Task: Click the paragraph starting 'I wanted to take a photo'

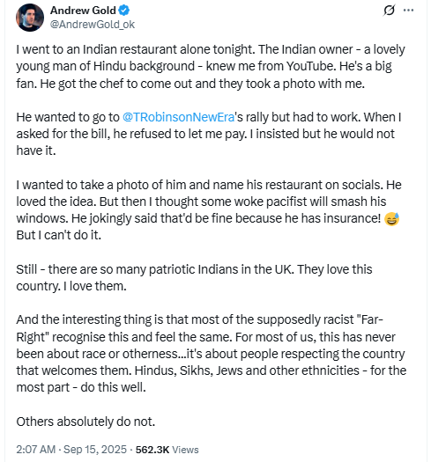Action: [x=209, y=210]
